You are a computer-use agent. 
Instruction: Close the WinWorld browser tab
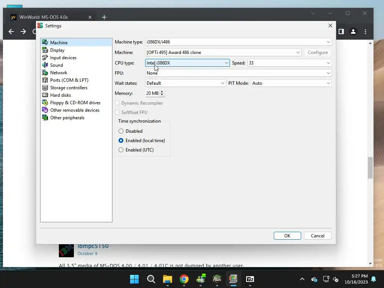(90, 17)
